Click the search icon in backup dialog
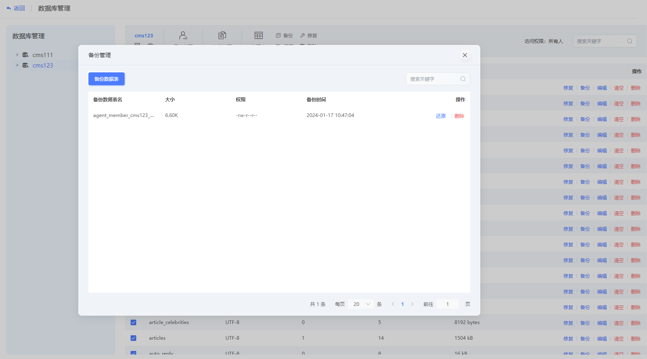Screen dimensions: 647x359 tap(463, 79)
